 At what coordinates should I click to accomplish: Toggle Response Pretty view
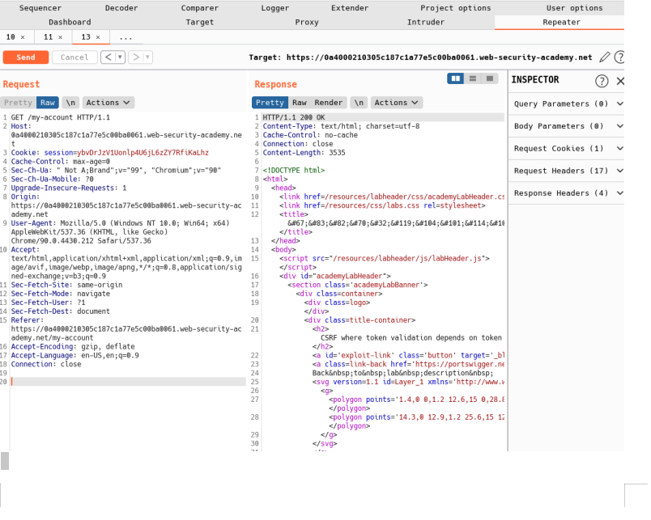click(270, 103)
